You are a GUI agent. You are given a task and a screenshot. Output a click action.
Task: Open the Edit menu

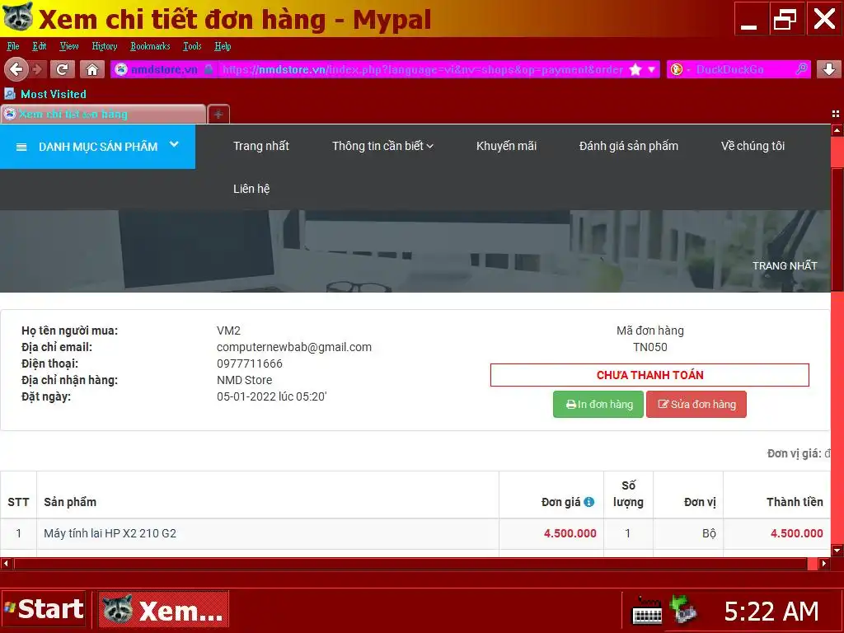click(40, 46)
